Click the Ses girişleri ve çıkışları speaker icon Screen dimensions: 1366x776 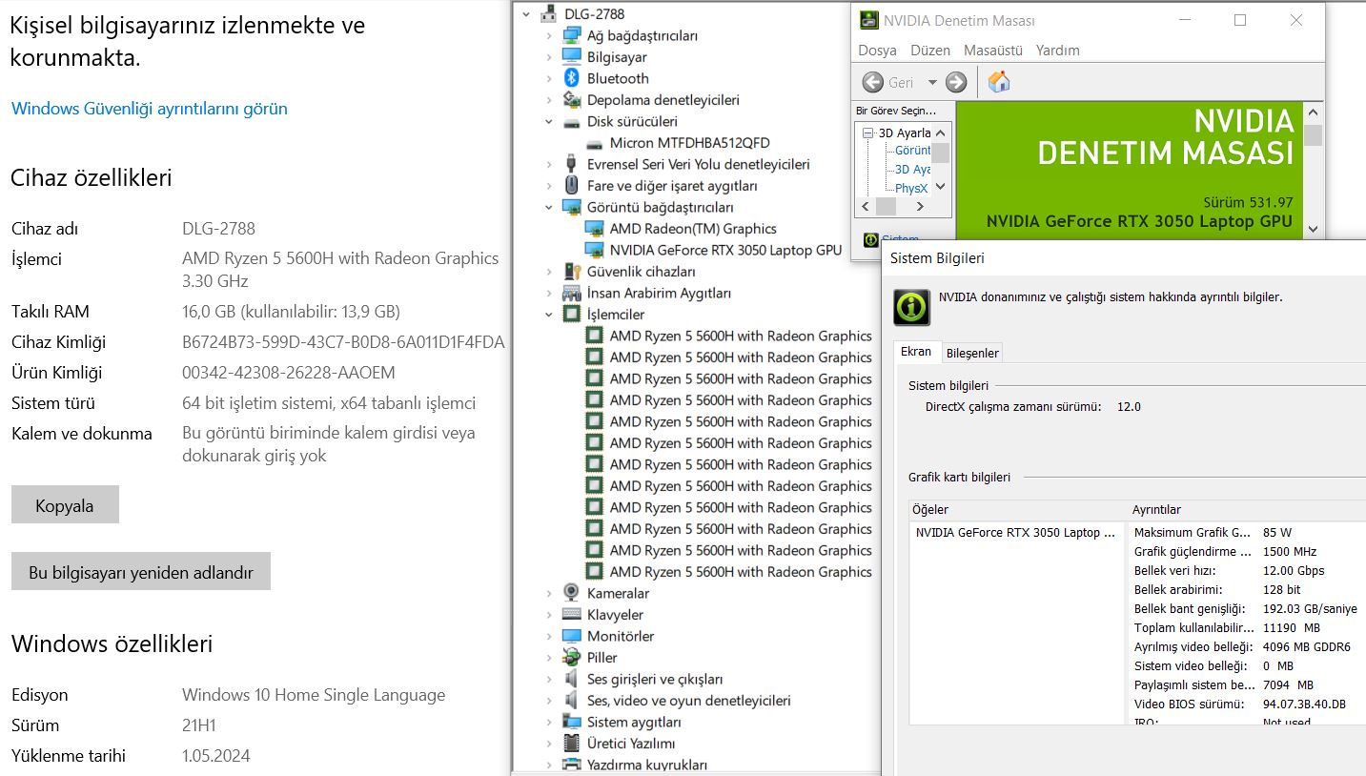click(x=571, y=679)
